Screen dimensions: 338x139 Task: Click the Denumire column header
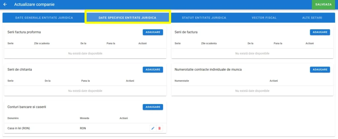[13, 118]
